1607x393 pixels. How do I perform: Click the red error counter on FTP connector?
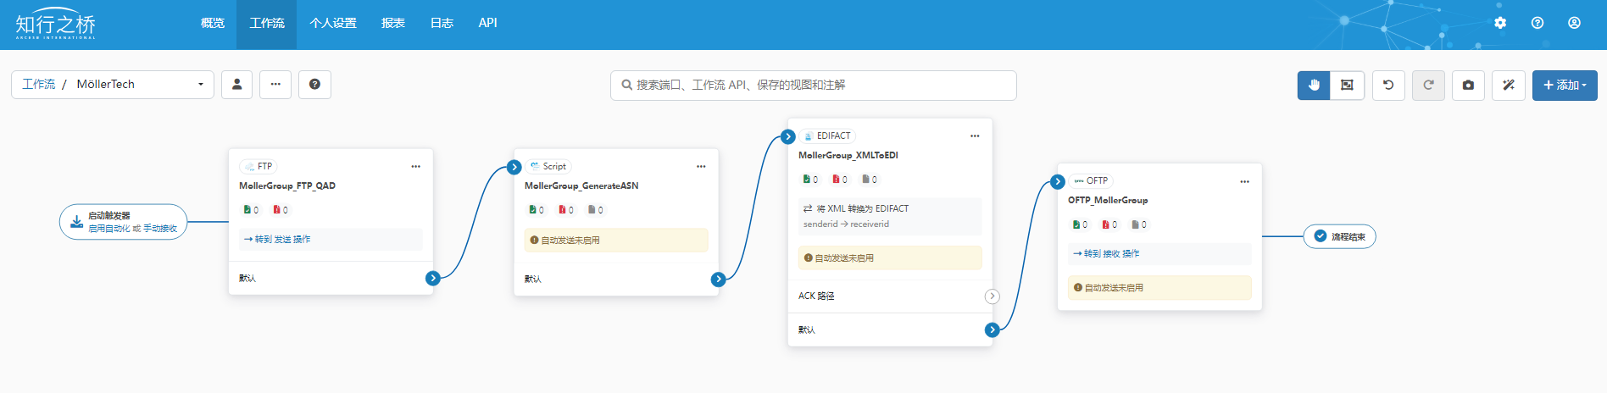[x=281, y=210]
